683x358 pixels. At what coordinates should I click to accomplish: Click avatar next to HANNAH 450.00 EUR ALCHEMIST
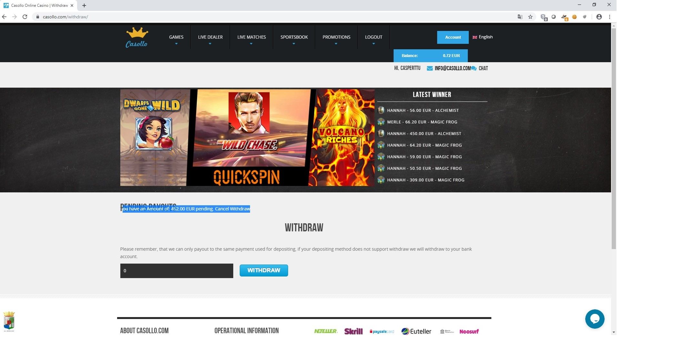381,133
